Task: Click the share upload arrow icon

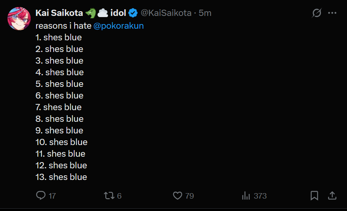Action: [x=332, y=195]
